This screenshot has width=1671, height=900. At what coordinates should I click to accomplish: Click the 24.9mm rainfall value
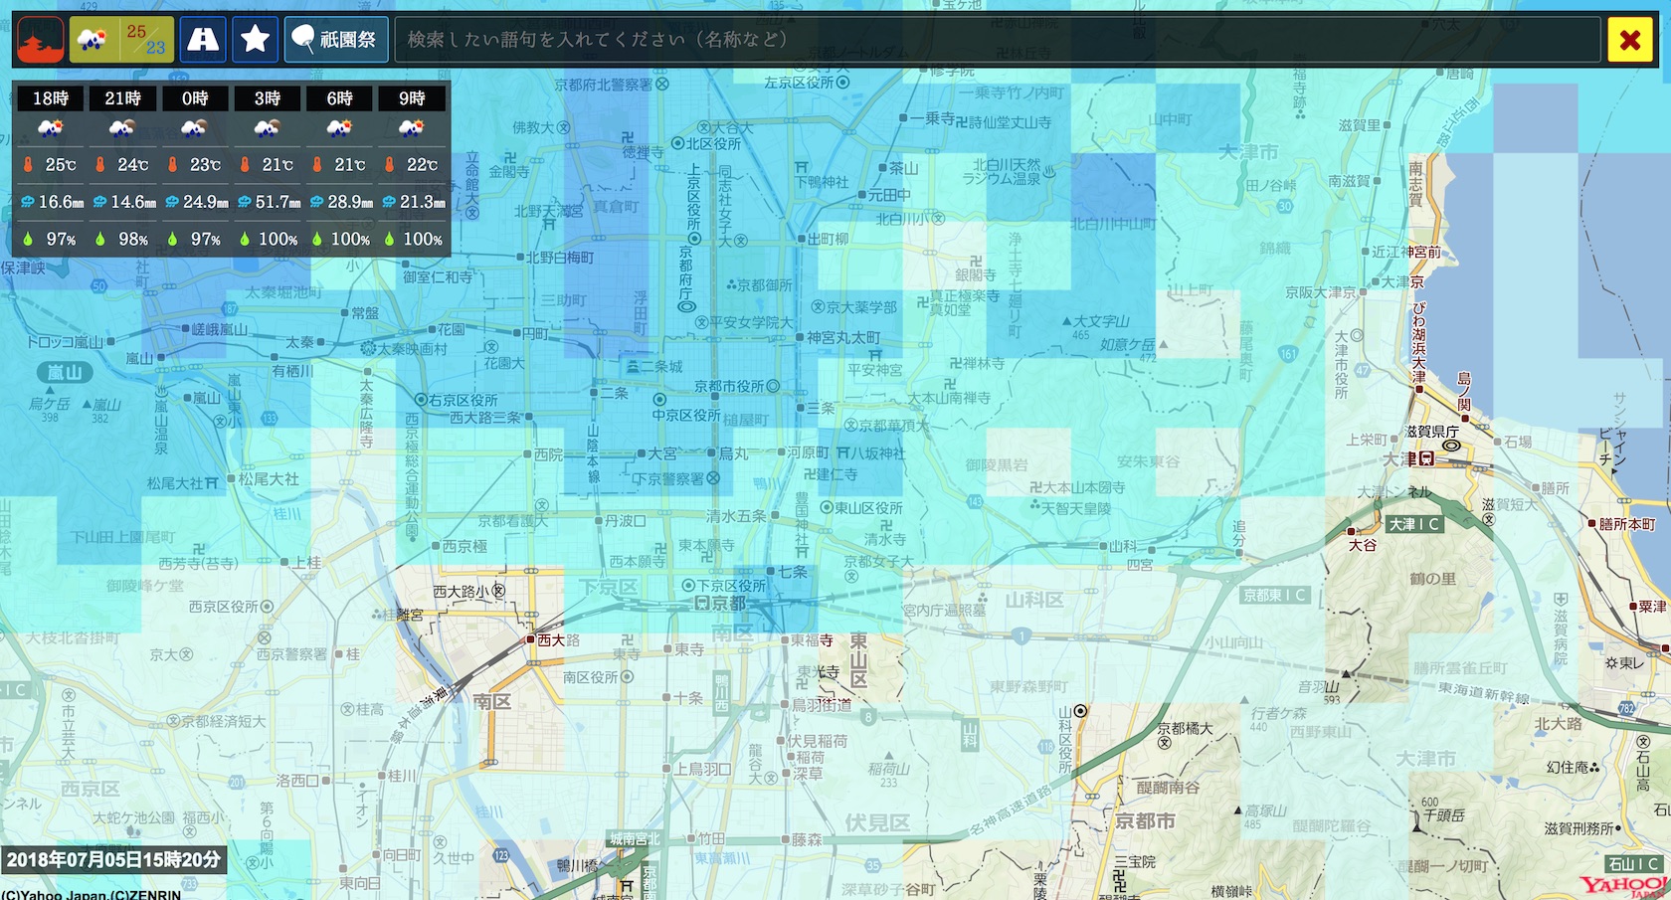coord(205,202)
